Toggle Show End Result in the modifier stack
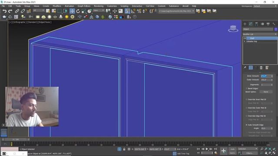278x156 pixels. click(x=251, y=68)
